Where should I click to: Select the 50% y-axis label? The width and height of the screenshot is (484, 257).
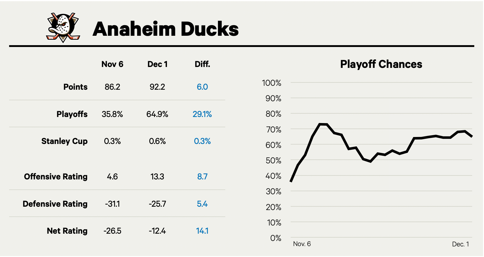(x=273, y=161)
